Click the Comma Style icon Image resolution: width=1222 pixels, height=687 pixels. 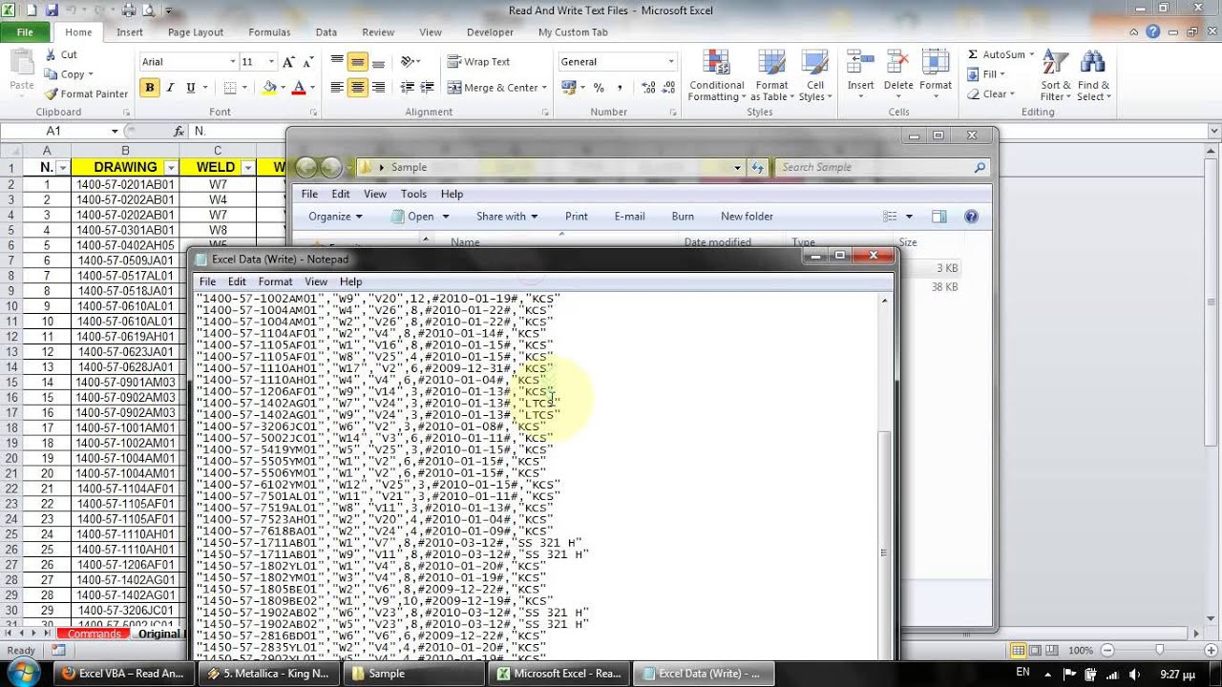(620, 88)
